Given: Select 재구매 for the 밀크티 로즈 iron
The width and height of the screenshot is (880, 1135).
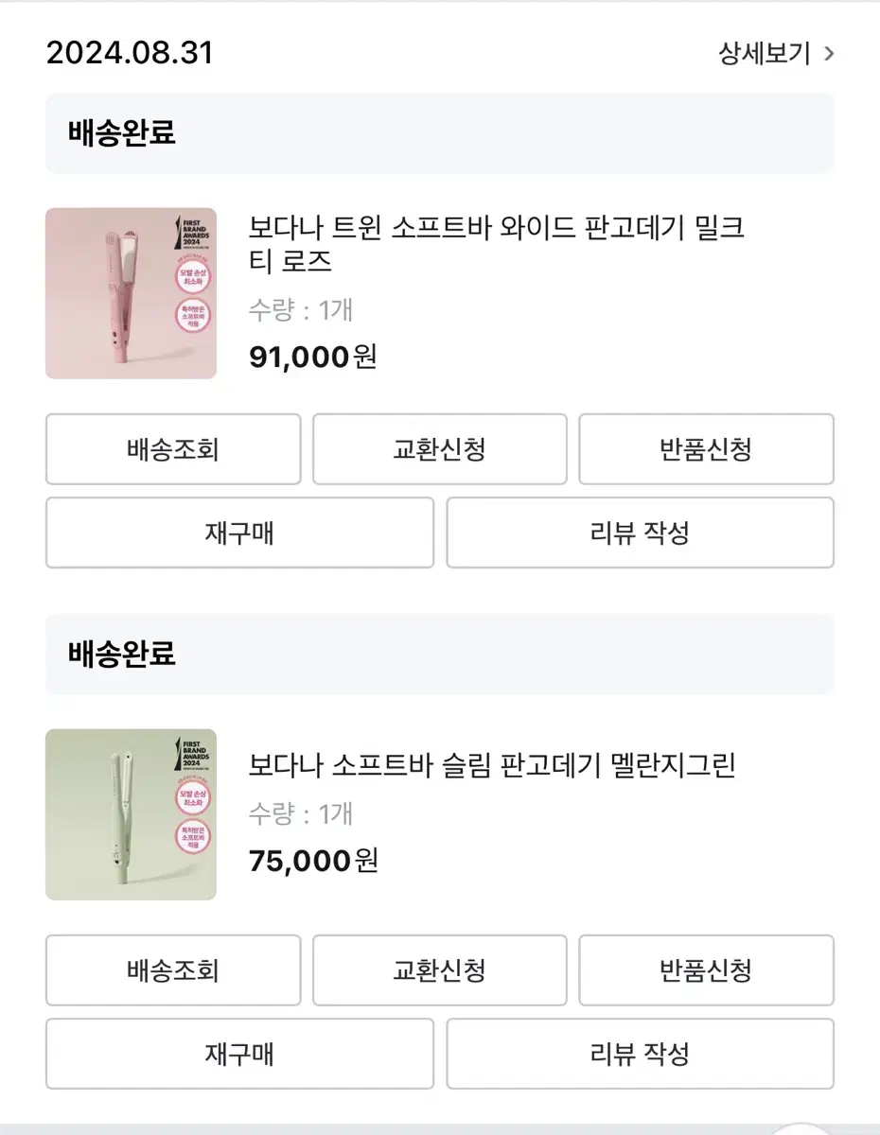Looking at the screenshot, I should tap(239, 533).
